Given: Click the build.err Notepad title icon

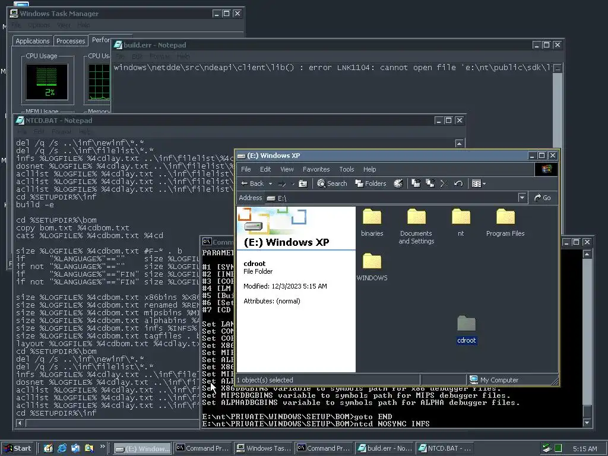Looking at the screenshot, I should coord(118,45).
